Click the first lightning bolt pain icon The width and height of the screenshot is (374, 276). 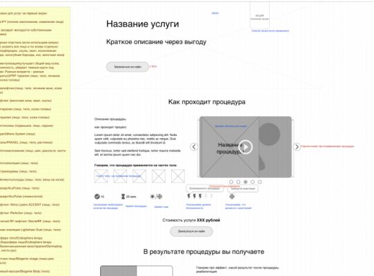tap(188, 197)
